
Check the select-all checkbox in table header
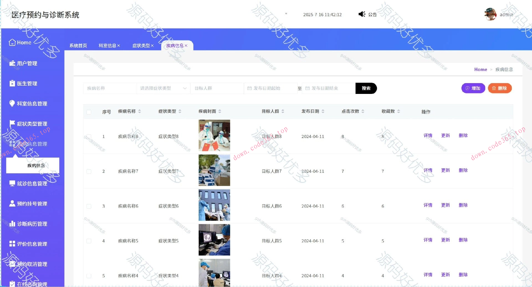click(x=89, y=112)
